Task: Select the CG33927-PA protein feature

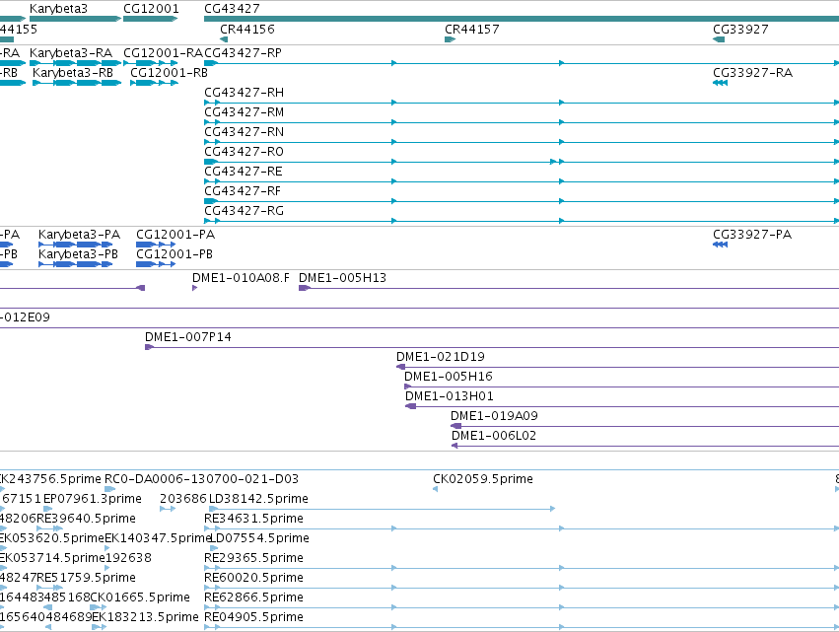Action: coord(721,245)
